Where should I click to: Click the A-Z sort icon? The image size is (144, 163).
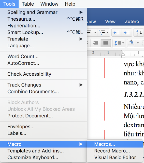pyautogui.click(x=139, y=33)
